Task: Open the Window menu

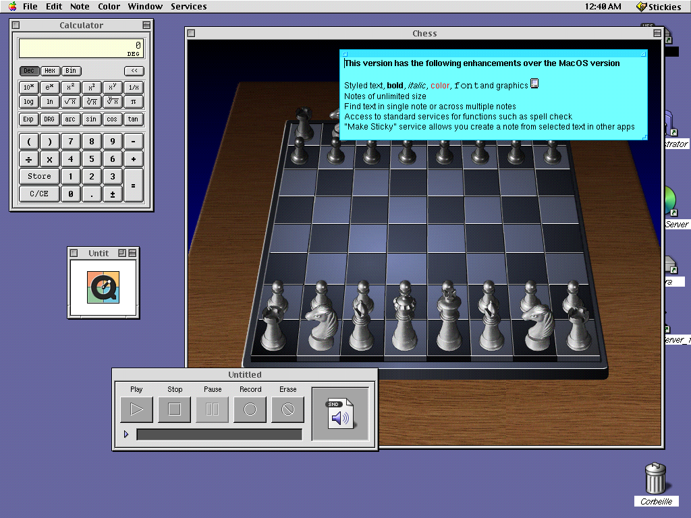Action: tap(145, 7)
